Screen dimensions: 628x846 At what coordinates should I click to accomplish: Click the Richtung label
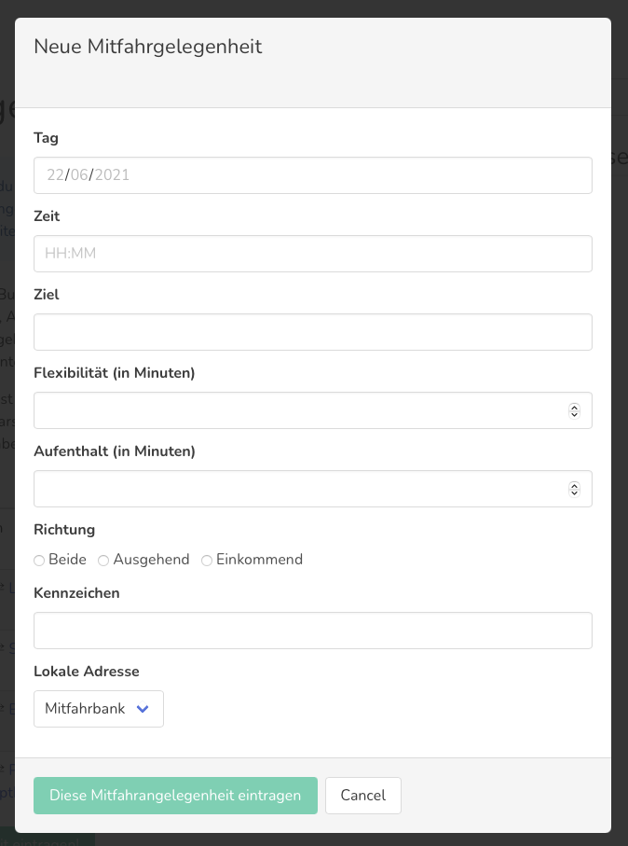coord(64,530)
